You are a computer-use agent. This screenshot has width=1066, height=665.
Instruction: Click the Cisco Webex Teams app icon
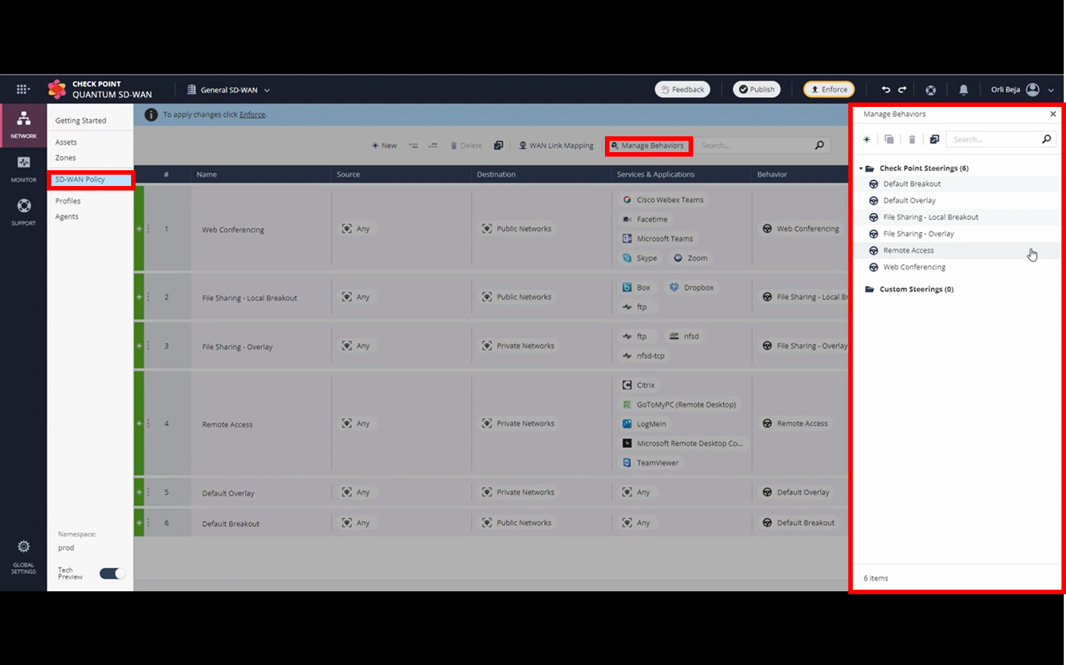pyautogui.click(x=627, y=200)
